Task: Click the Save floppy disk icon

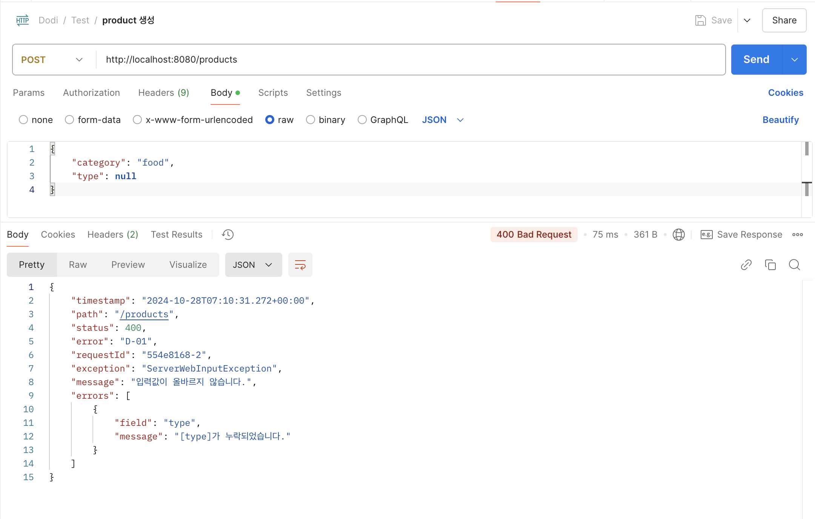Action: [700, 20]
